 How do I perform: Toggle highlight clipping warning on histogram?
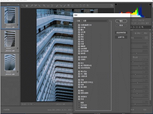[x=150, y=4]
